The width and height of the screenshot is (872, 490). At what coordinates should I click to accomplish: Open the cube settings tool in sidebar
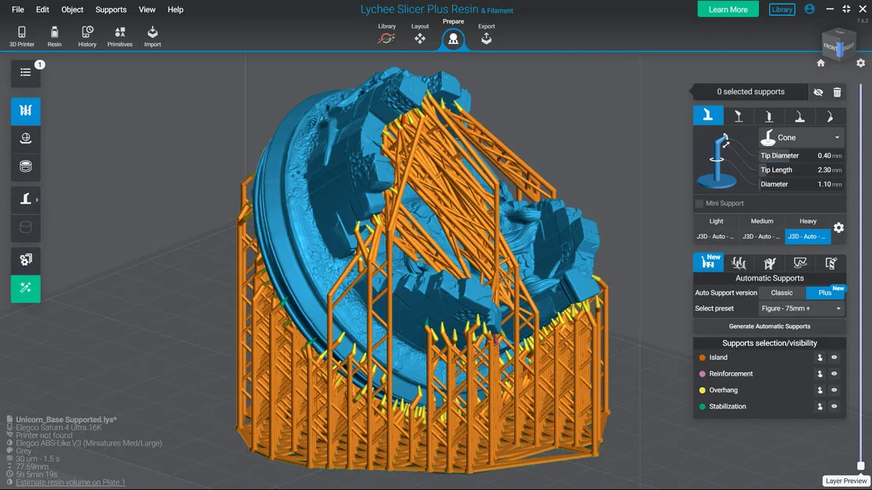pyautogui.click(x=26, y=260)
